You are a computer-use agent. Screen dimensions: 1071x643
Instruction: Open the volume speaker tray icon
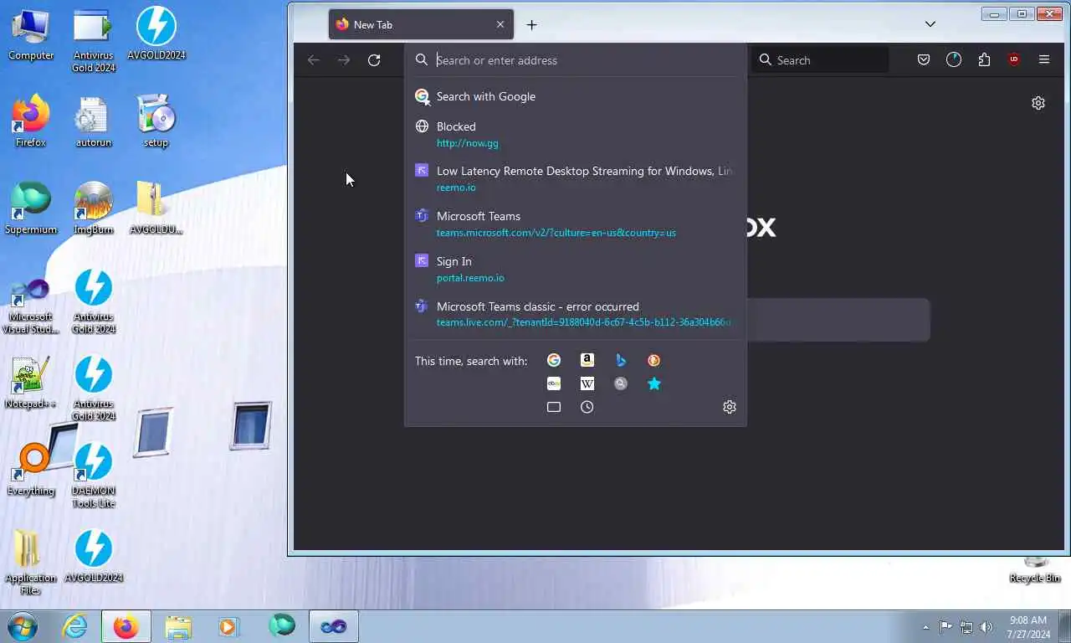click(986, 627)
